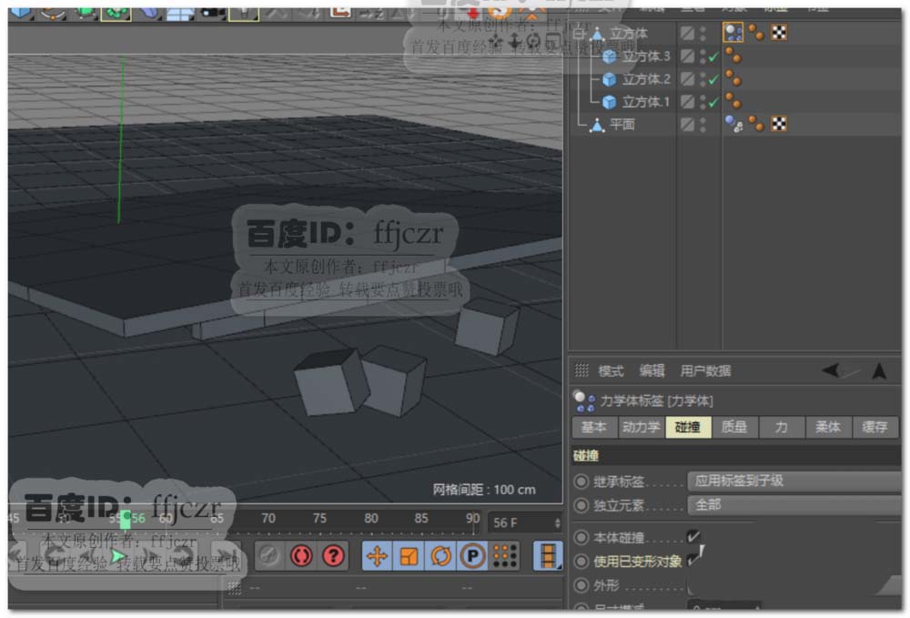This screenshot has width=910, height=618.
Task: Switch to the 基本 tab
Action: point(594,427)
